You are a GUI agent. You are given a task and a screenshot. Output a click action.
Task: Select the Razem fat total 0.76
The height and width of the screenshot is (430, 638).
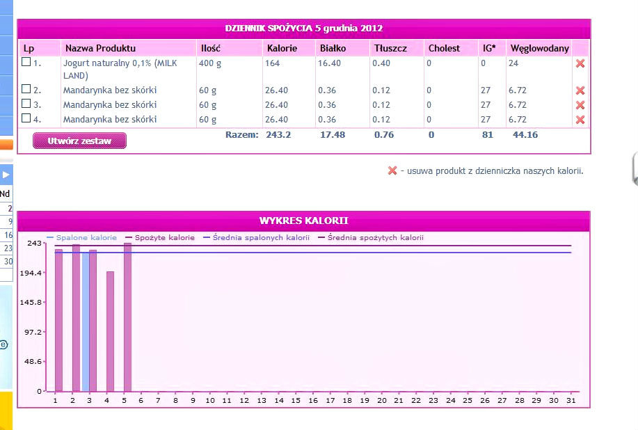[x=384, y=135]
